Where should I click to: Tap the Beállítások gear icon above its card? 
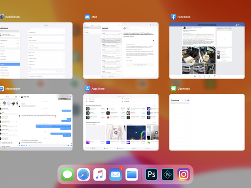[2, 17]
